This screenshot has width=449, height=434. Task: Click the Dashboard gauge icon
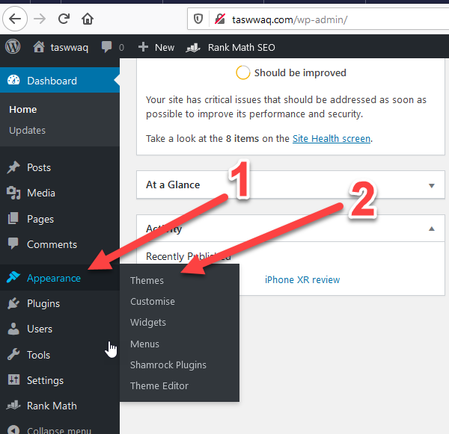(13, 81)
